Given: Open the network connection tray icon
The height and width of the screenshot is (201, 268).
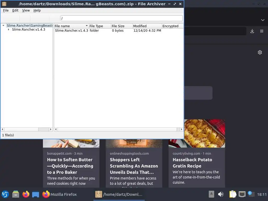Looking at the screenshot, I should coord(242,194).
